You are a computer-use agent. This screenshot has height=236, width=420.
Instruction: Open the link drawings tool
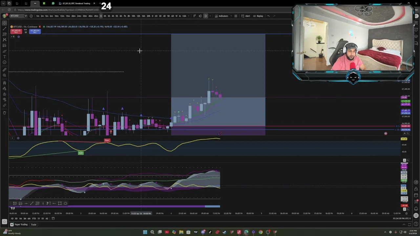[x=4, y=105]
